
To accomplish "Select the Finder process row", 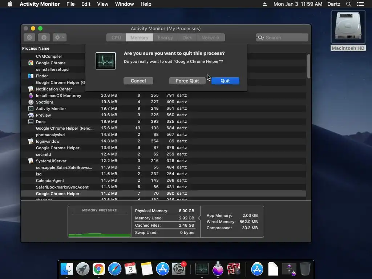I will click(x=53, y=76).
